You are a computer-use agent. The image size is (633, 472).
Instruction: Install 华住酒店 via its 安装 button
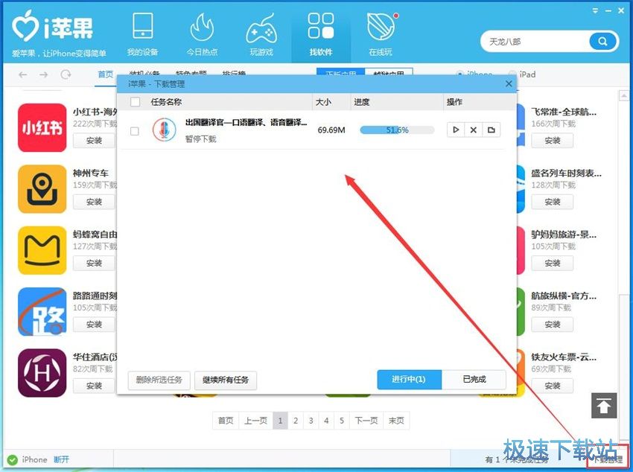point(94,386)
